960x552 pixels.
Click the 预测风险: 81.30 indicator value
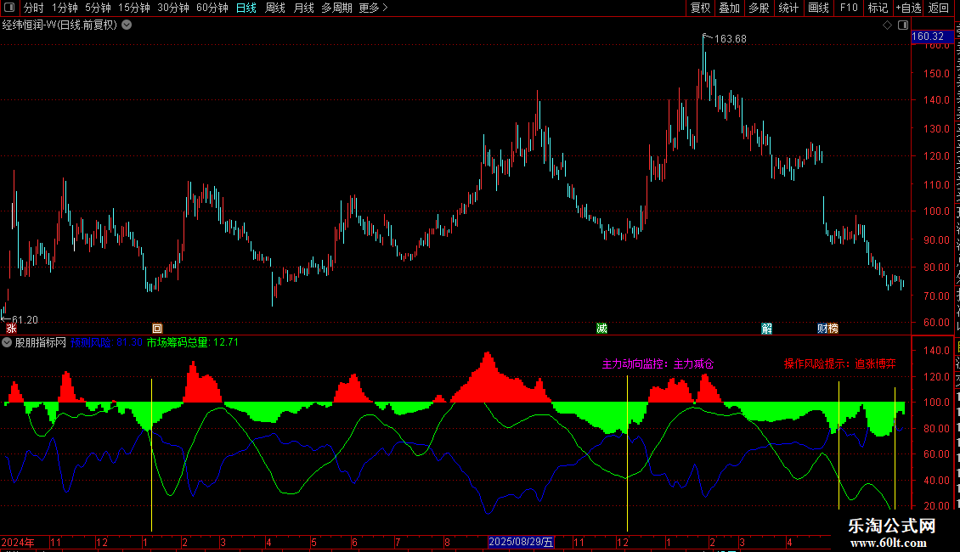tap(106, 343)
